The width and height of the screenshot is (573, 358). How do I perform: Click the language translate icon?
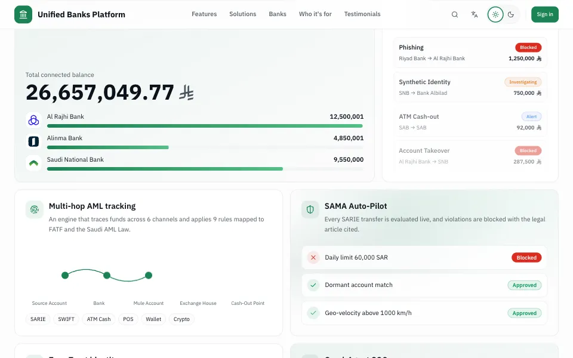click(x=475, y=14)
